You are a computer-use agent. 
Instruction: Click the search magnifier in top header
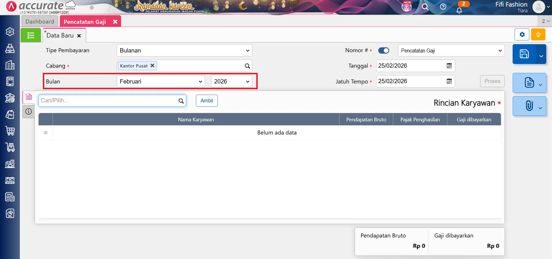tap(425, 7)
